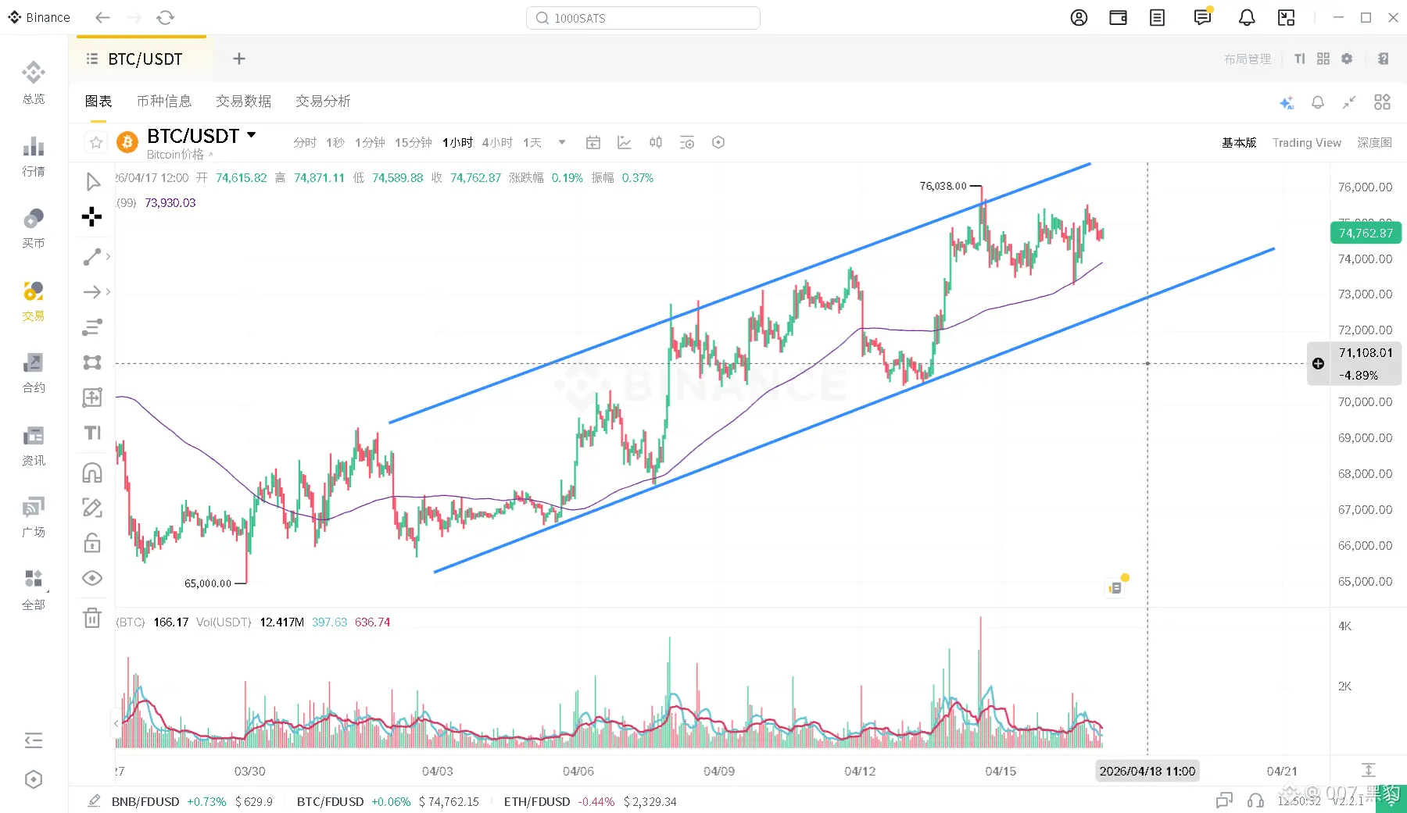
Task: Switch to Trading View chart mode
Action: (x=1307, y=143)
